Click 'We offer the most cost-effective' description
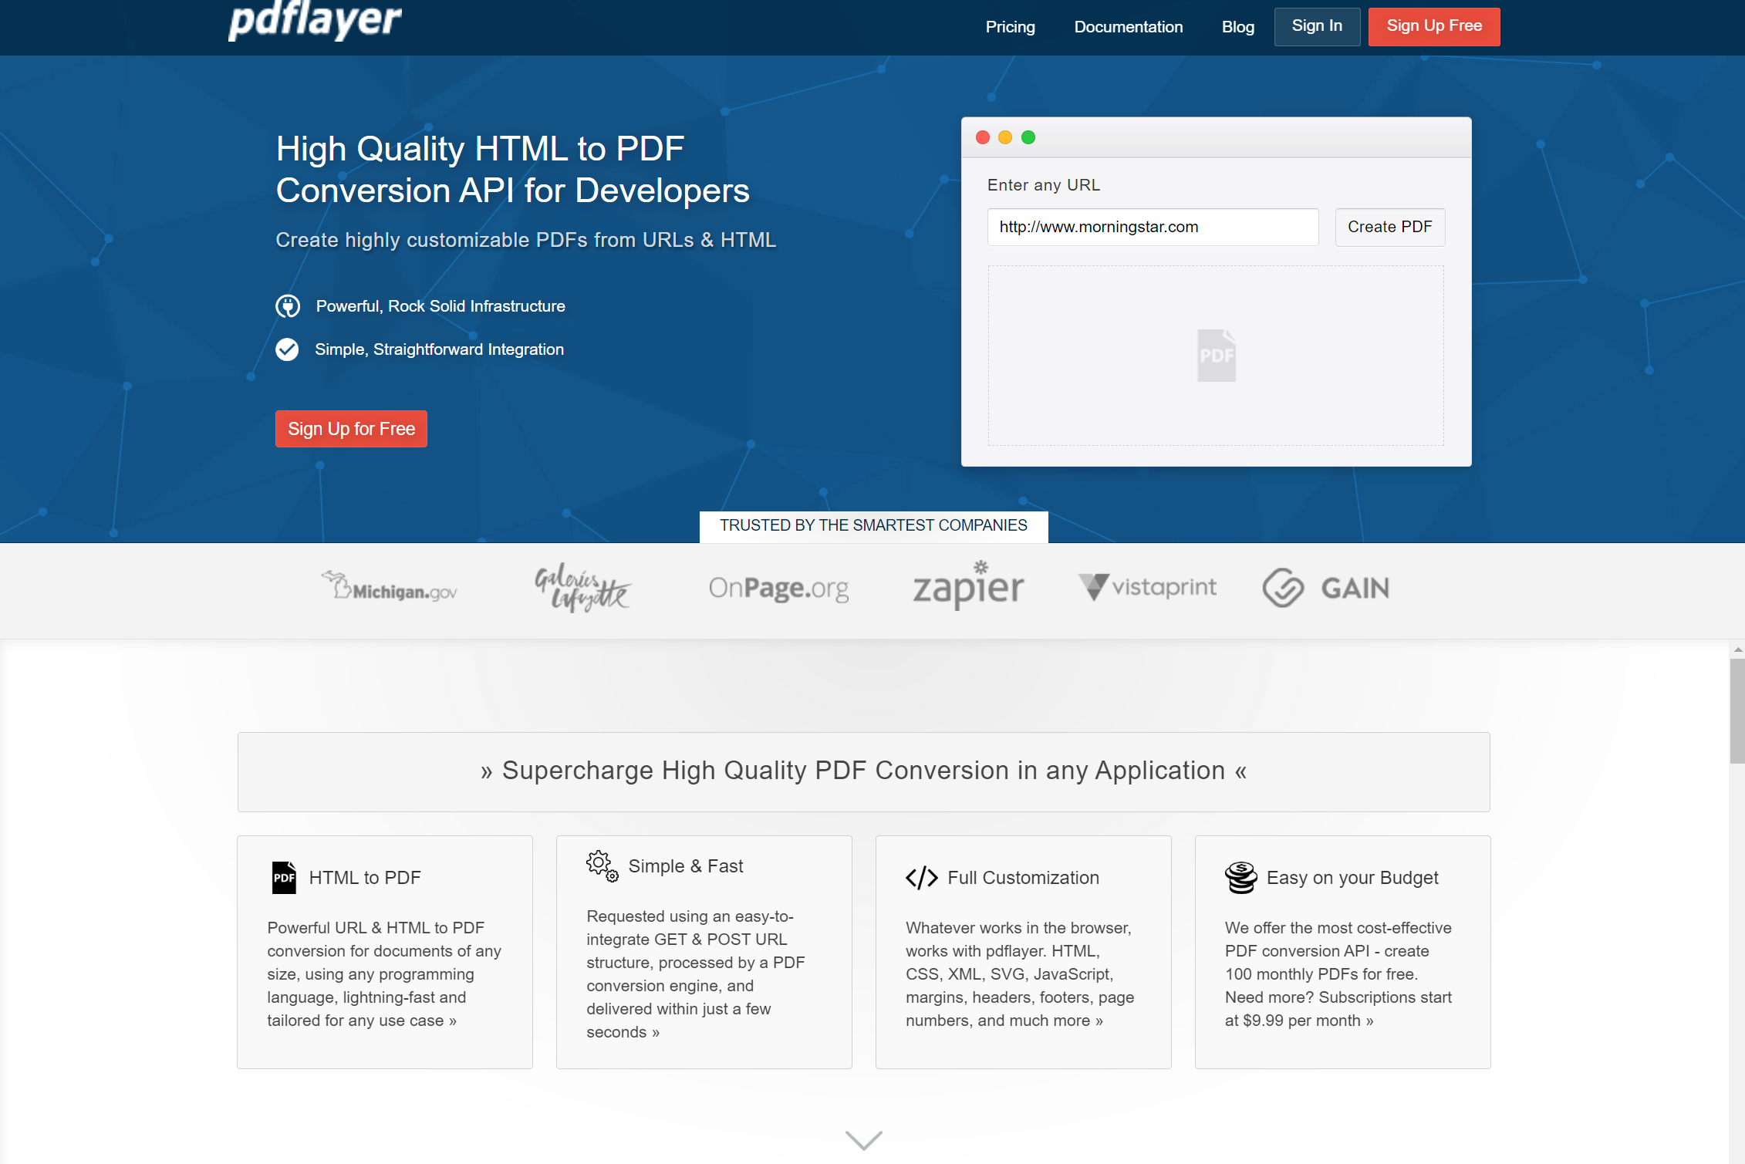 click(1338, 974)
